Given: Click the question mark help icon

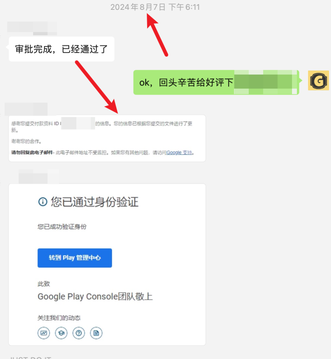Looking at the screenshot, I should (79, 333).
